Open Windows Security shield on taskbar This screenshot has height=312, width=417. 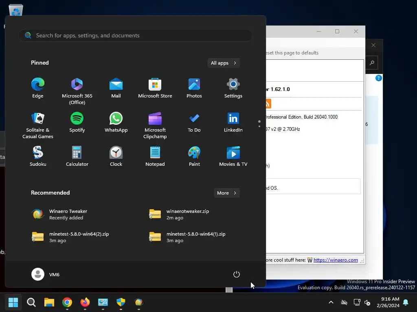click(x=121, y=302)
